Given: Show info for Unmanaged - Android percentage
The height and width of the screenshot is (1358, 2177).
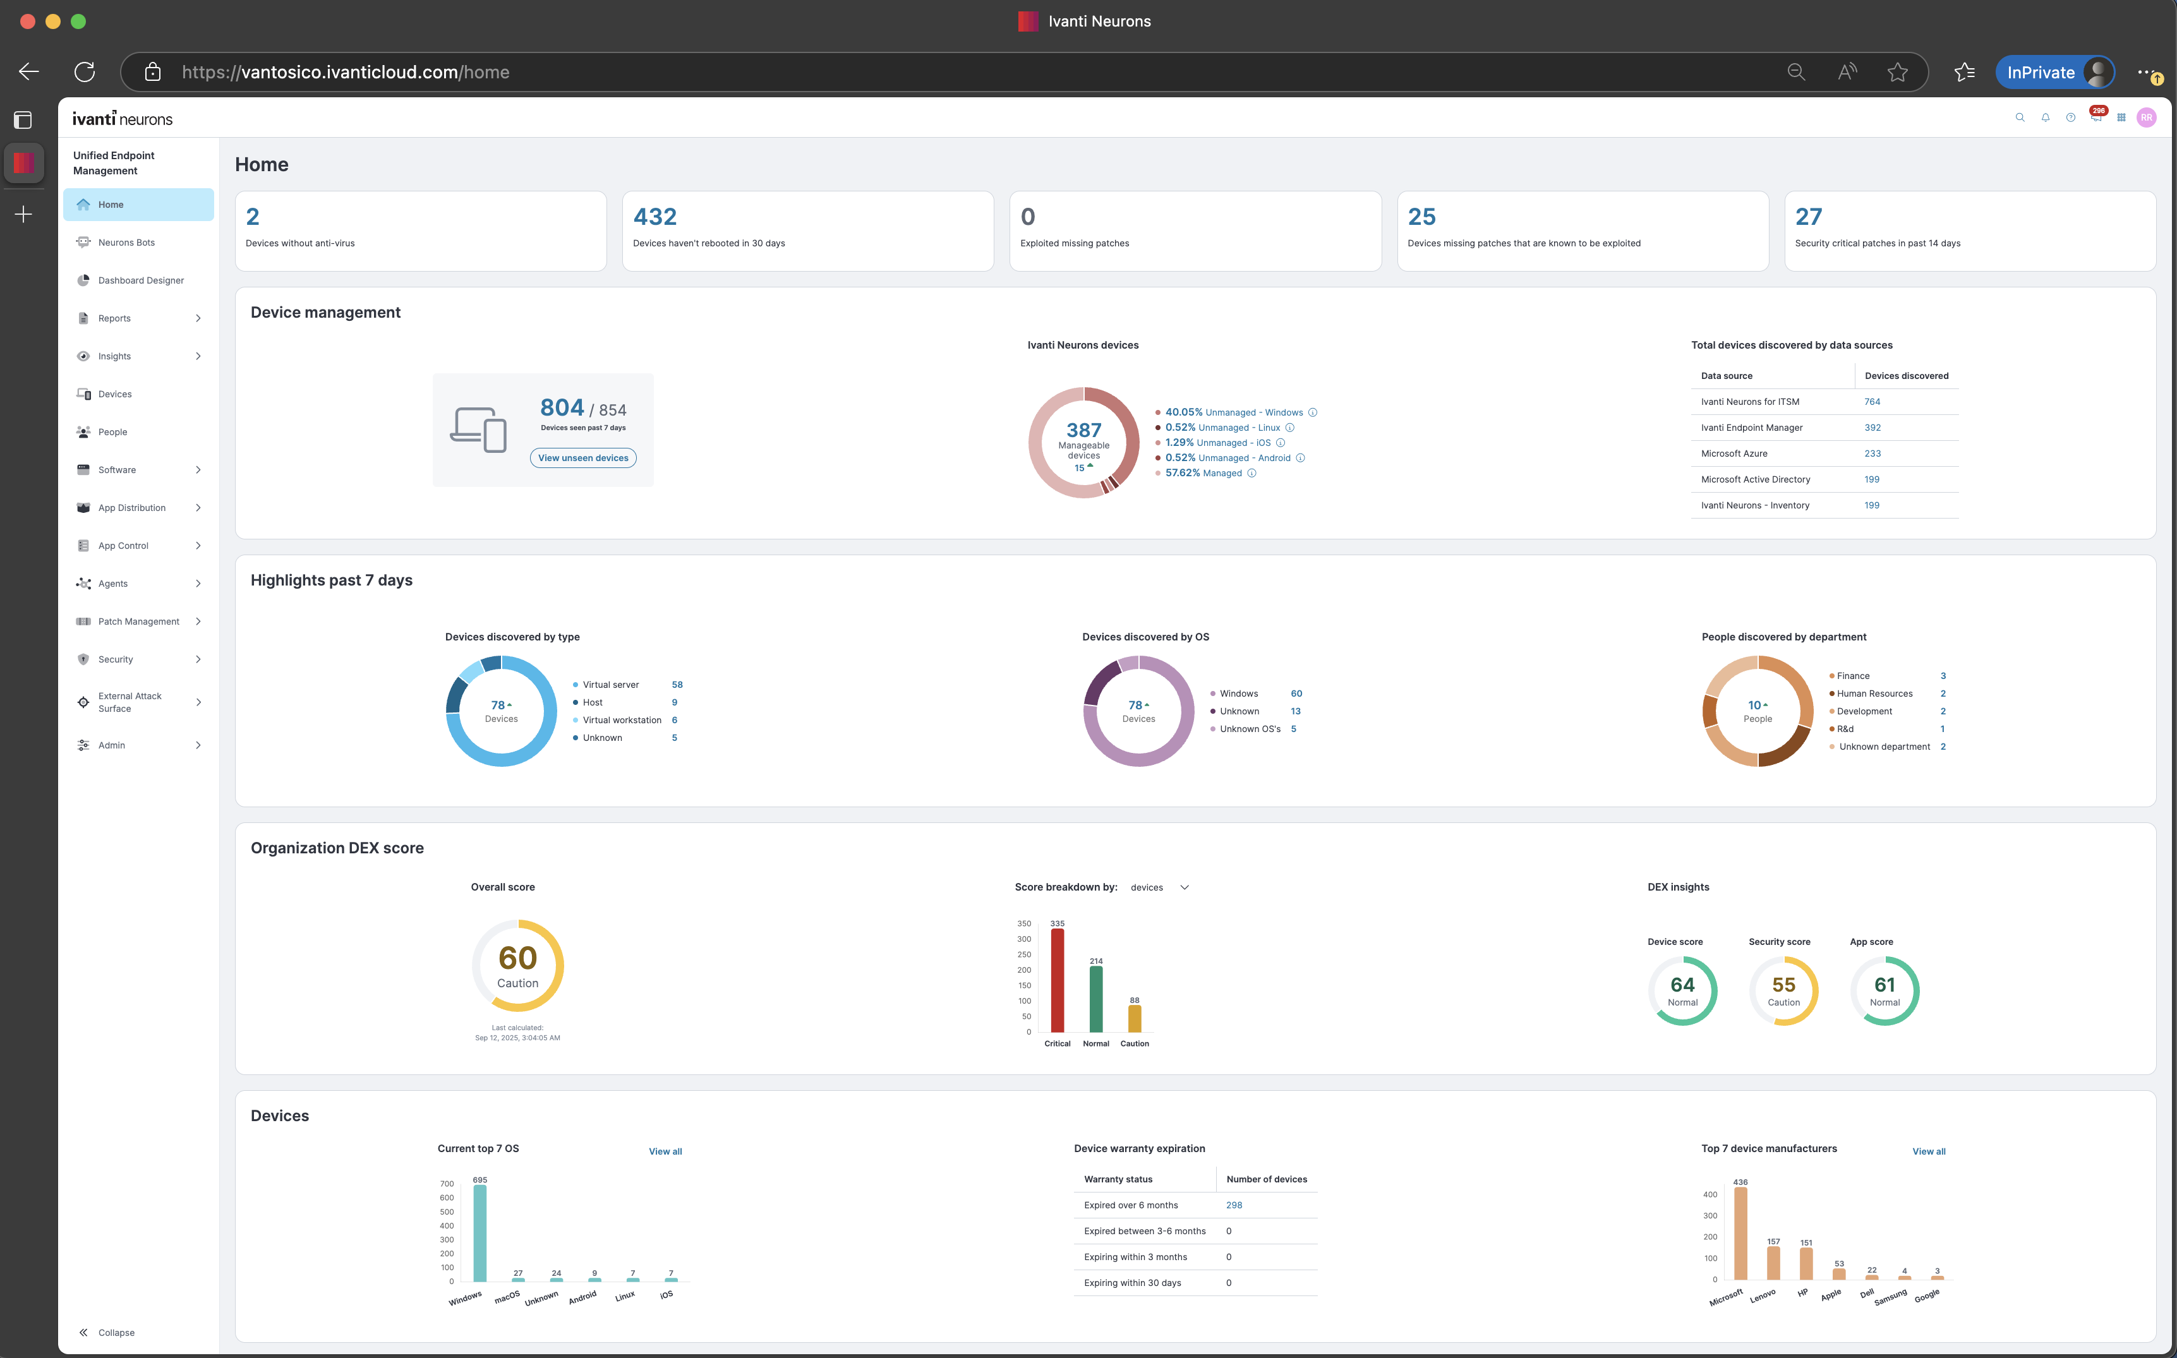Looking at the screenshot, I should [1301, 458].
